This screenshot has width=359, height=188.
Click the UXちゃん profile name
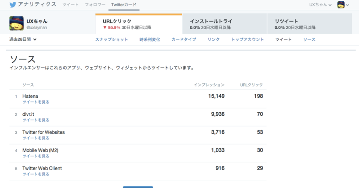tap(37, 21)
